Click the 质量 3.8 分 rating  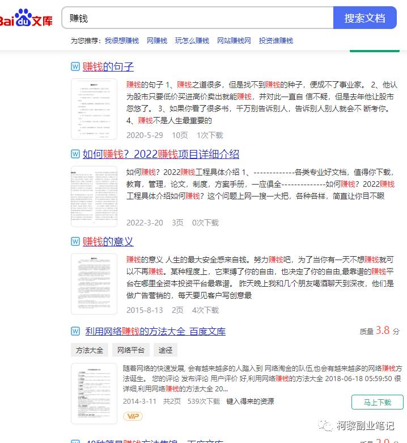coord(380,331)
